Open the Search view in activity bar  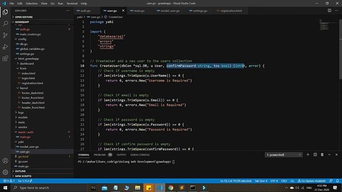point(5,23)
